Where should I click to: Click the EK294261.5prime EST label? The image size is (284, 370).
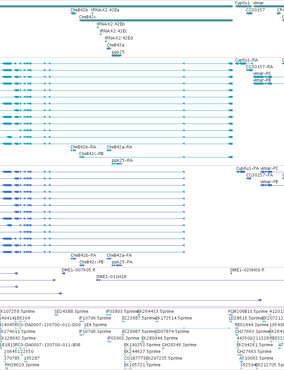coord(255,345)
